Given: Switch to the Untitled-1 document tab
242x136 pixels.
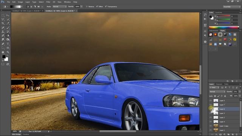Looking at the screenshot, I should click(26, 11).
